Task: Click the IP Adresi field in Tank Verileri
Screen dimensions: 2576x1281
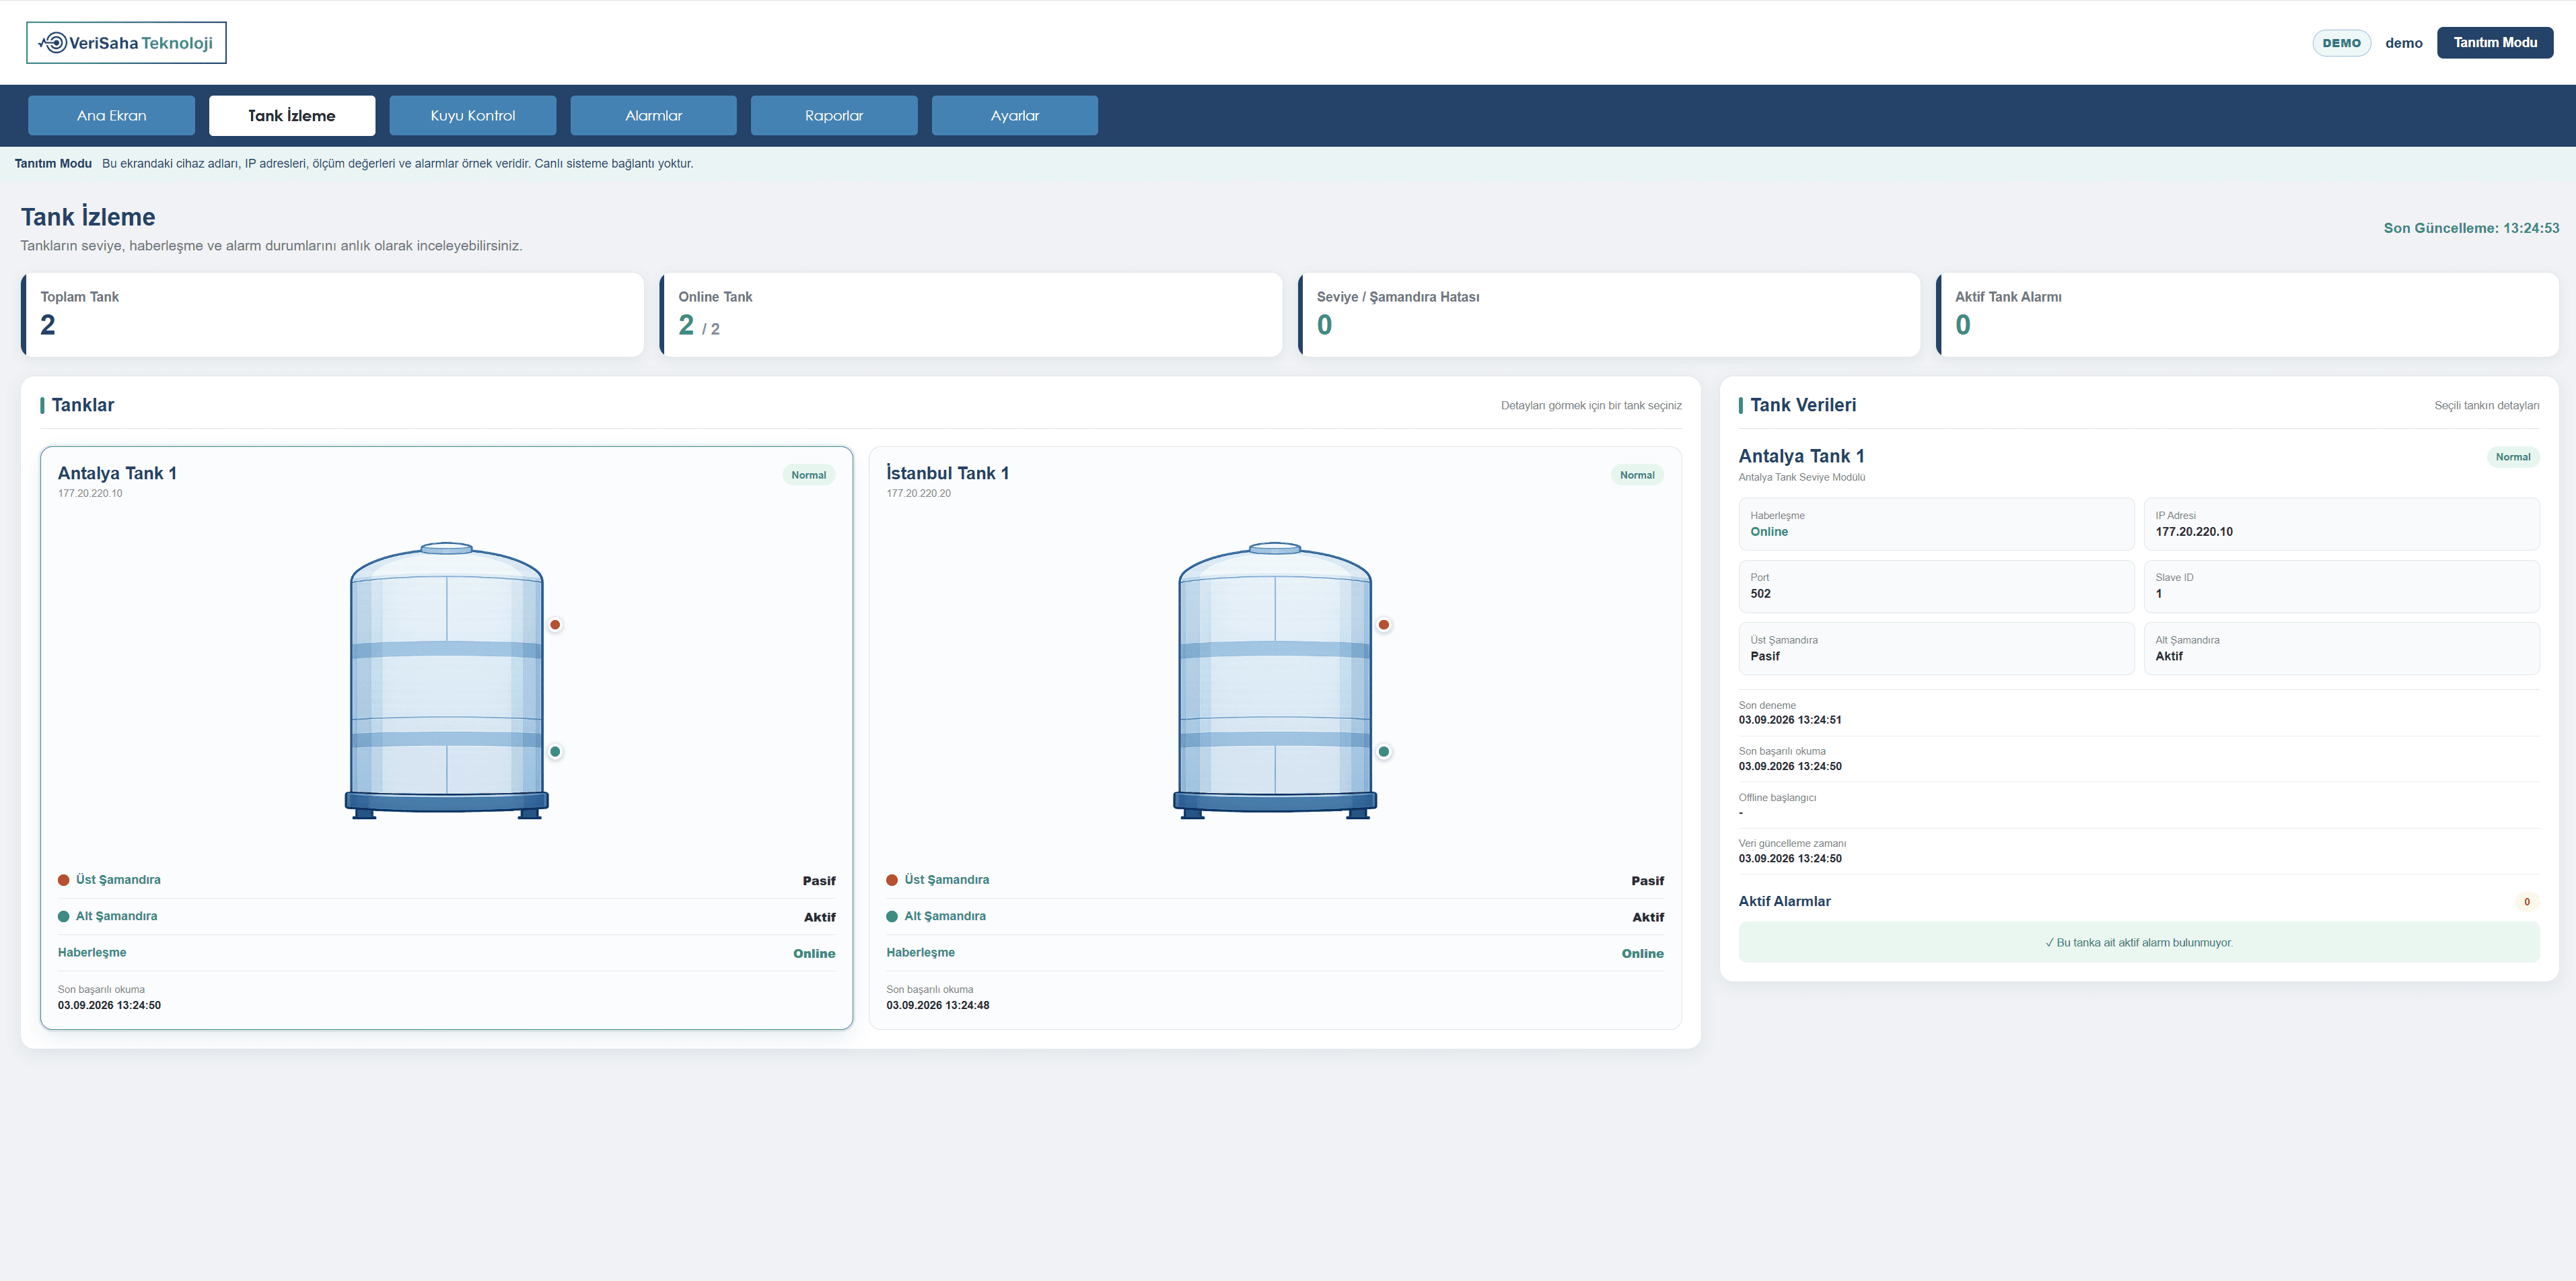Action: tap(2341, 524)
